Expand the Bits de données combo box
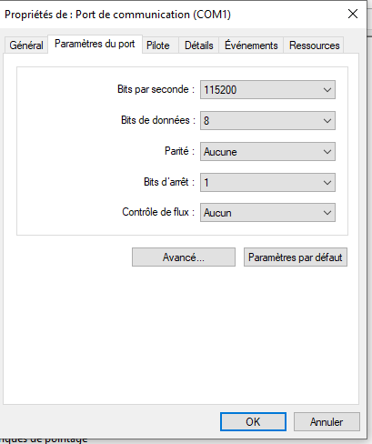 point(267,121)
